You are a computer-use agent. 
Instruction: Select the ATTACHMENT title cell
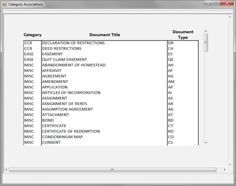[56, 115]
